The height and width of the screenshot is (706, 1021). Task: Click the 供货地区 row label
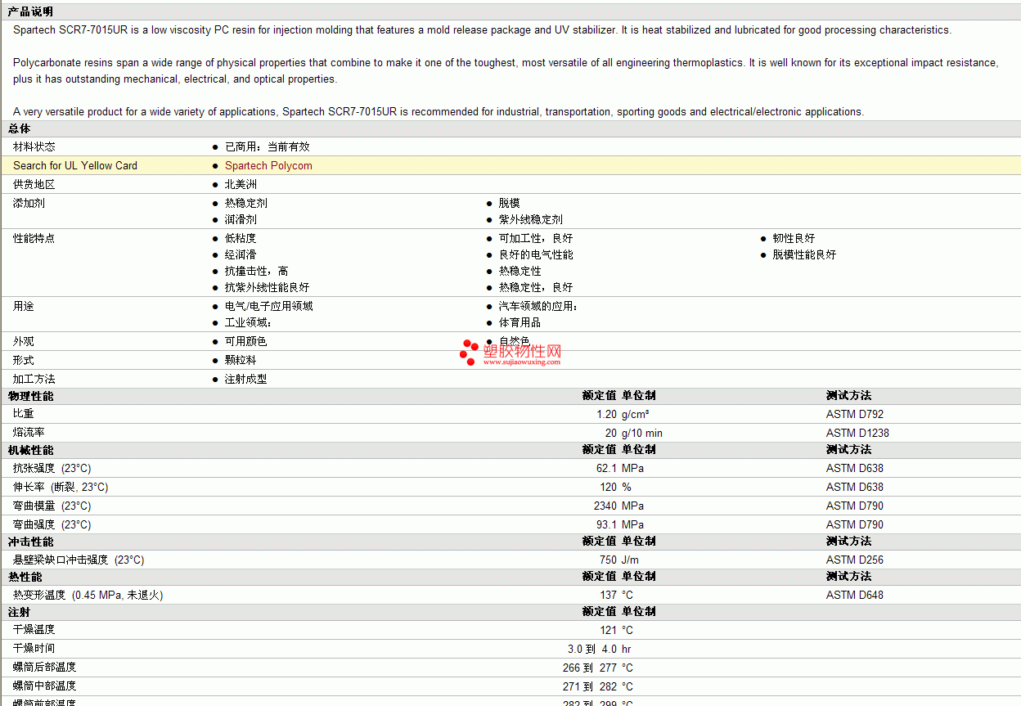tap(34, 184)
